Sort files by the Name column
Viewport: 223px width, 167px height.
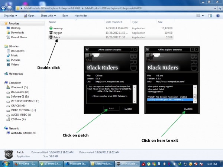[52, 22]
